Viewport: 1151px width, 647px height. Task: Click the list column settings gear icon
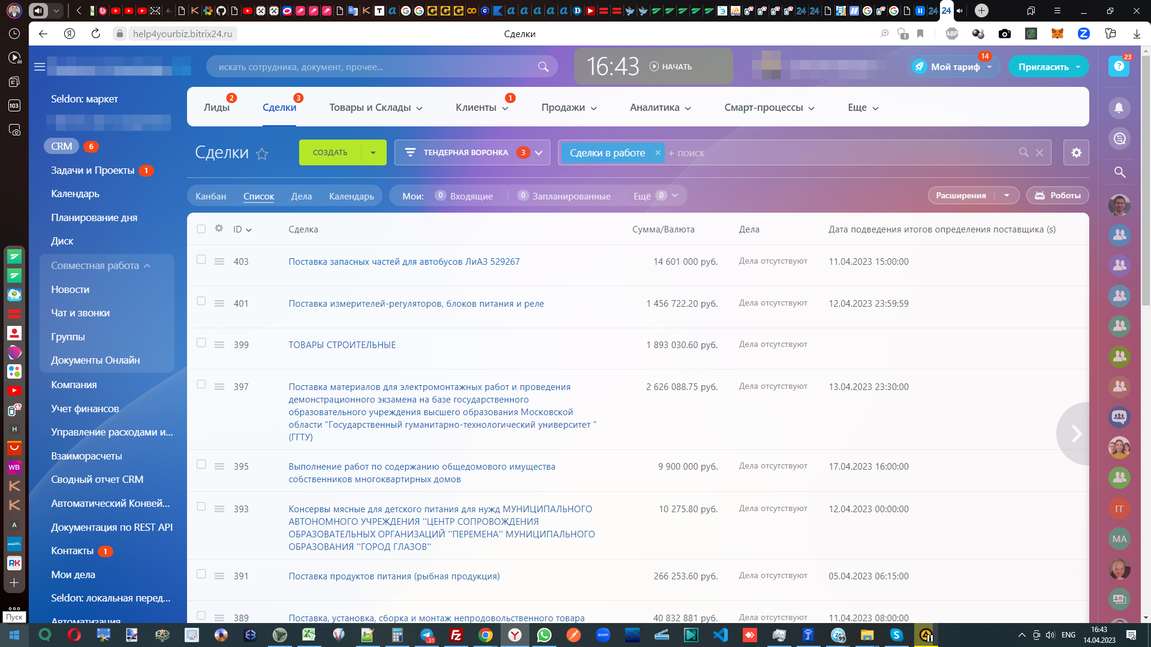(x=219, y=228)
